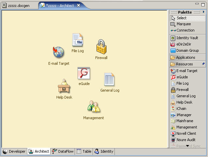208x157 pixels.
Task: Click the 'Management' label on canvas
Action: [94, 118]
